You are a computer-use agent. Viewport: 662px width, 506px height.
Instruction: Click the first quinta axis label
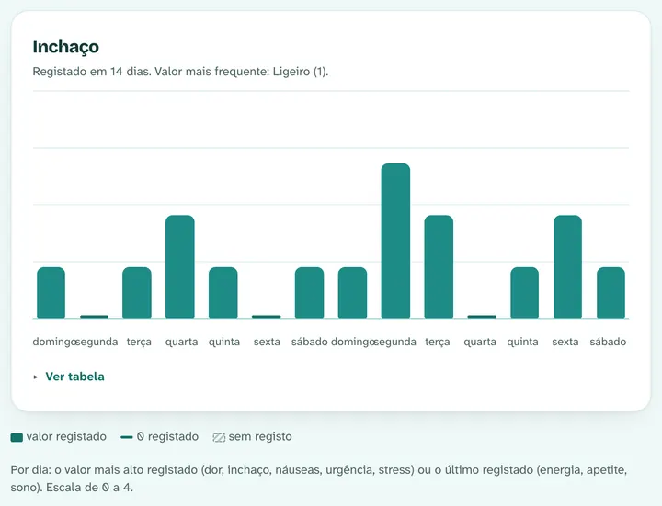(x=224, y=342)
